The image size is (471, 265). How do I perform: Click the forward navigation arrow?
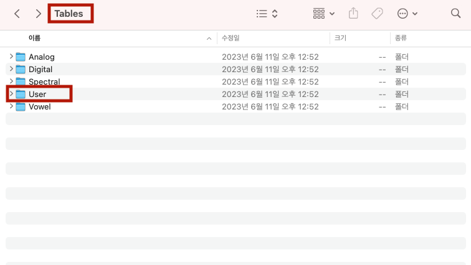[39, 13]
